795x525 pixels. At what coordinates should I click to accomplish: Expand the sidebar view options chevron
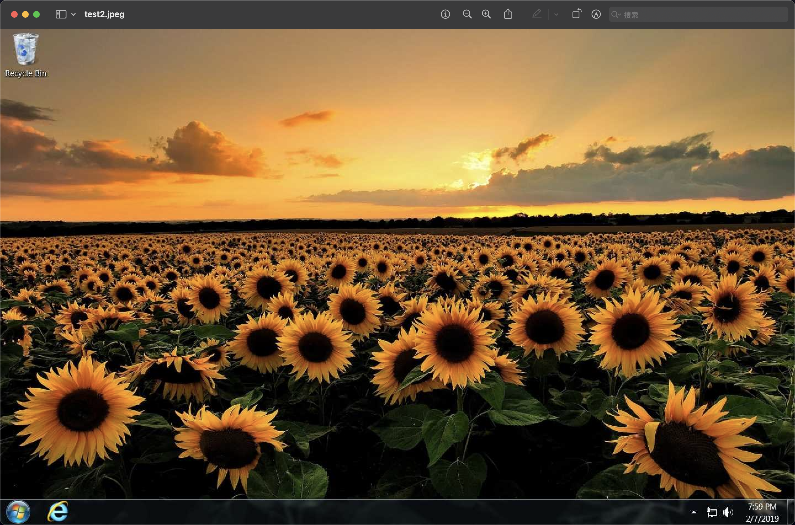(73, 14)
